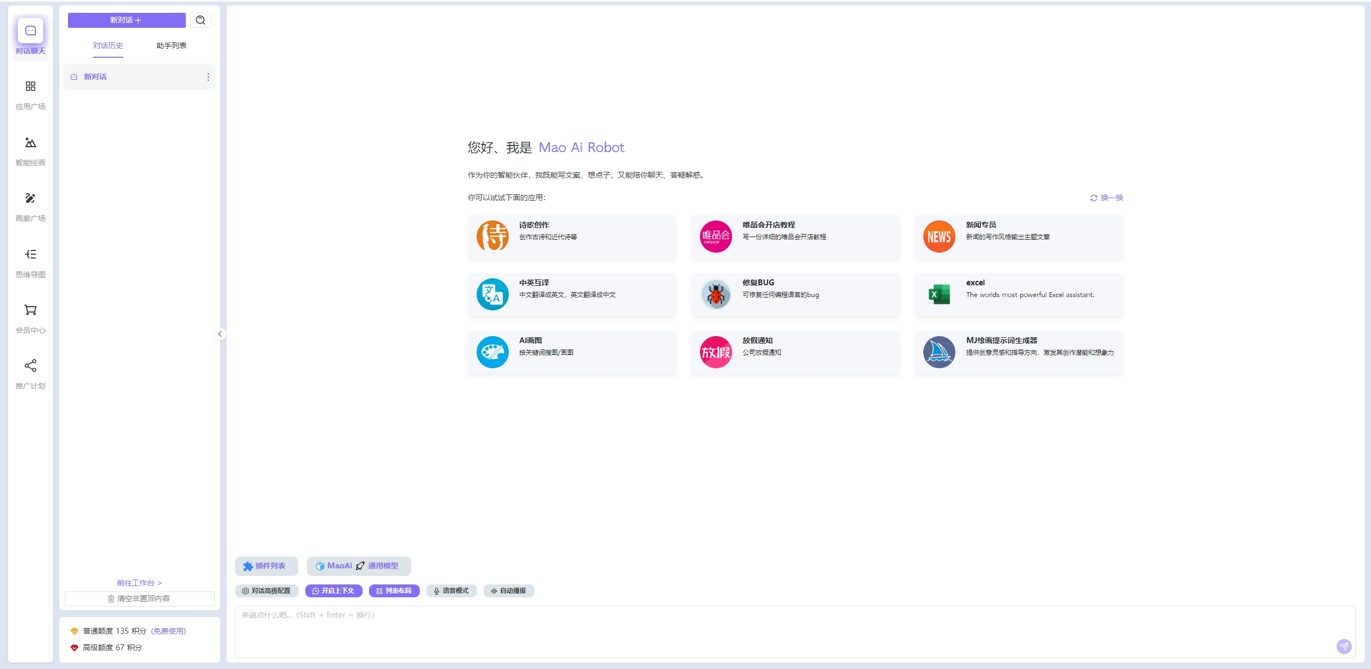The image size is (1371, 669).
Task: Open the three-dot menu of 新对话
Action: click(x=208, y=77)
